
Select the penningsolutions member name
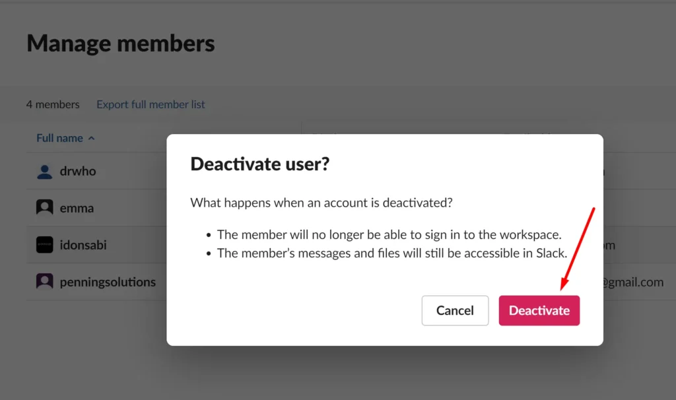[x=108, y=282]
